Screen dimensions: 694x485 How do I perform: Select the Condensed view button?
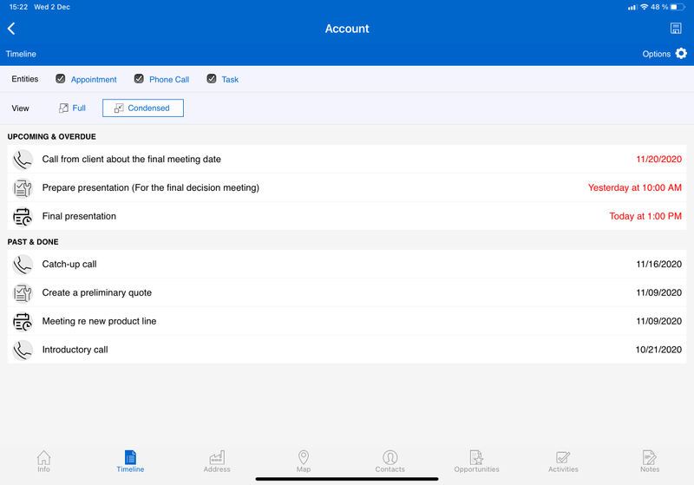coord(142,108)
